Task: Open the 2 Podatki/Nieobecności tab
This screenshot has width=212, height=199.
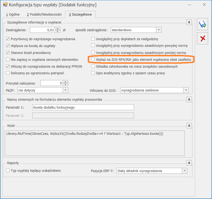Action: 44,15
